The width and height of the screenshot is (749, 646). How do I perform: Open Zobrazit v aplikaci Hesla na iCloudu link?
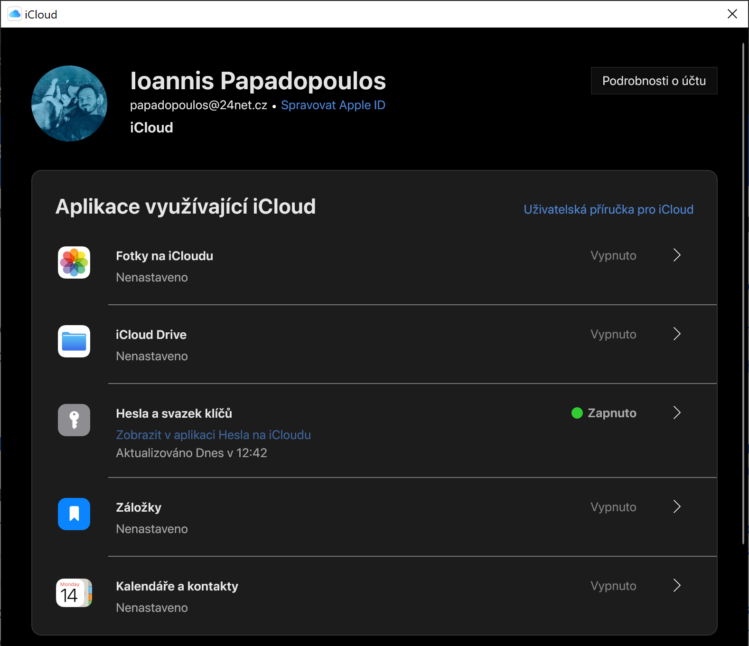pos(214,435)
